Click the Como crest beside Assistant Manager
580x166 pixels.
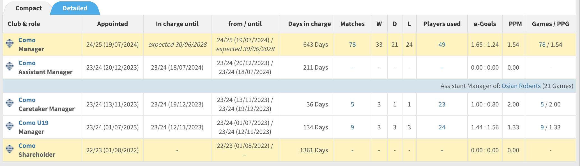[x=10, y=66]
